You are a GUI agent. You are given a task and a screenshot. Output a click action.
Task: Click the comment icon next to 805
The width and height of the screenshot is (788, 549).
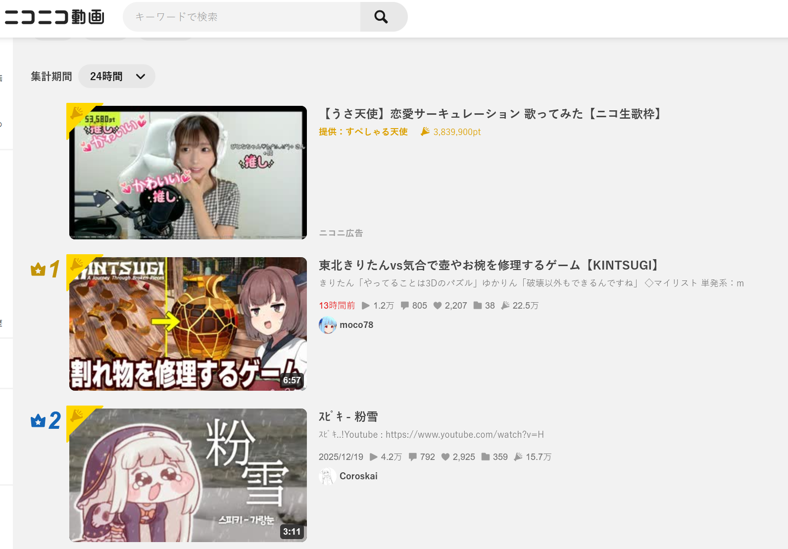click(x=405, y=306)
